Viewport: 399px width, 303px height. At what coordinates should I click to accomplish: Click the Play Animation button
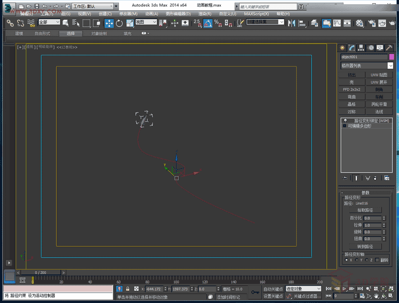tap(344, 289)
